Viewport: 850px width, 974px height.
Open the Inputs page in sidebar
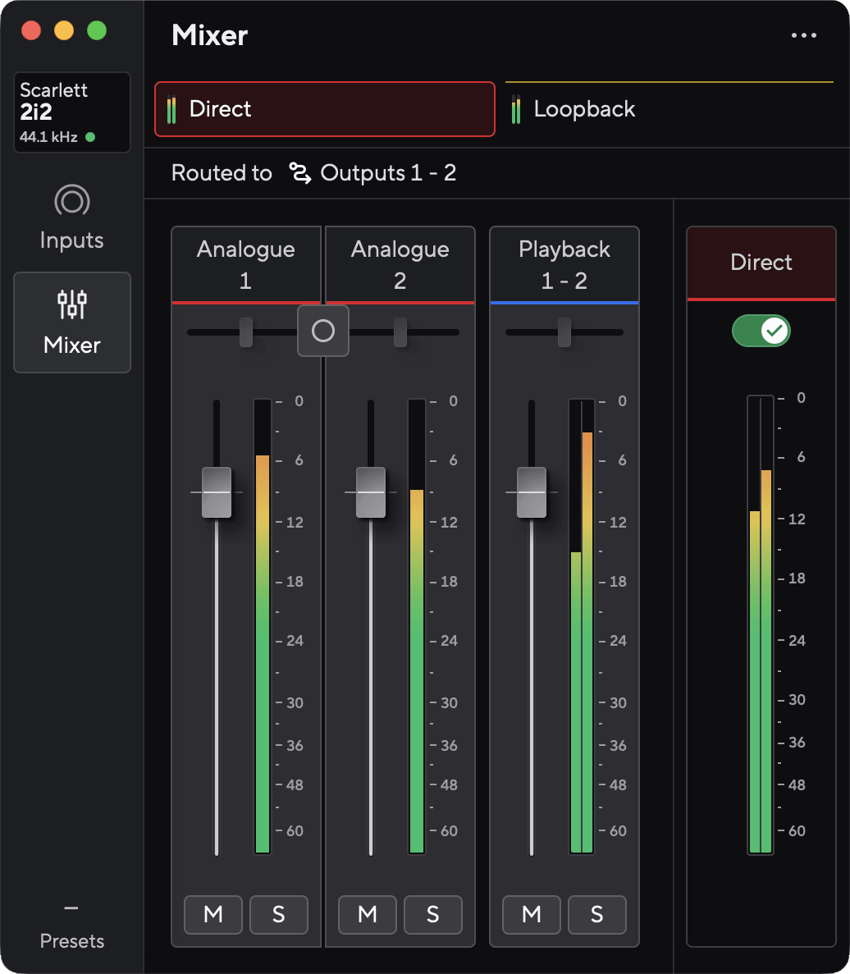coord(72,217)
